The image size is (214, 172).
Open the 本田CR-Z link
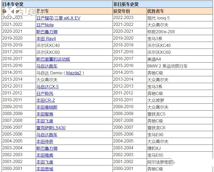[x=46, y=100]
